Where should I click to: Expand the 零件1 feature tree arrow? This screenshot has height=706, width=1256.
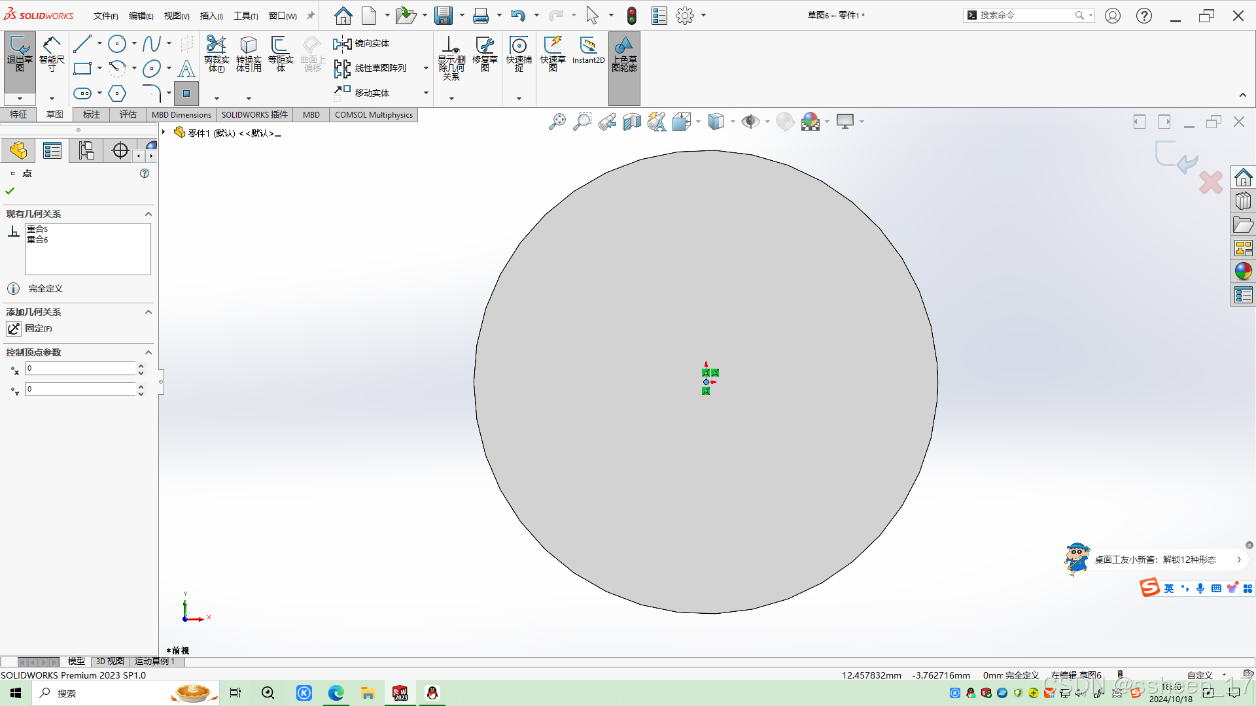click(x=164, y=133)
